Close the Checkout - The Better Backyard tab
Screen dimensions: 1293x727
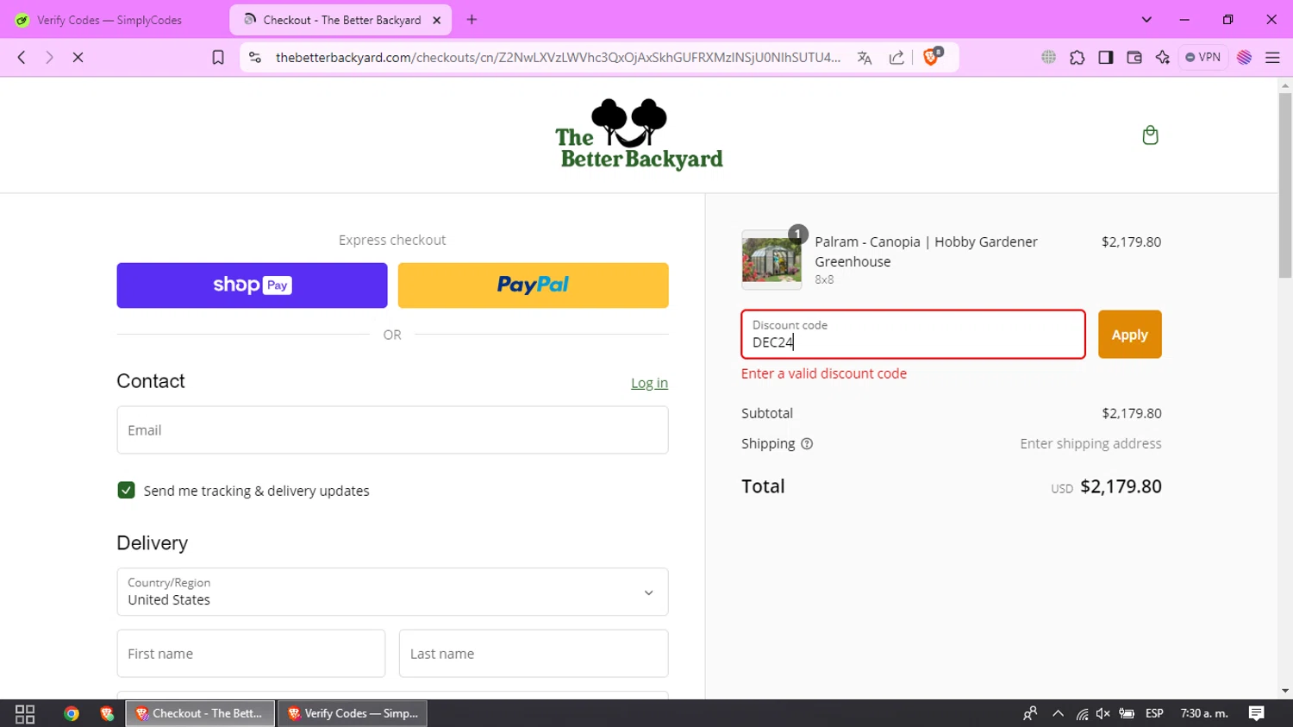[x=436, y=20]
